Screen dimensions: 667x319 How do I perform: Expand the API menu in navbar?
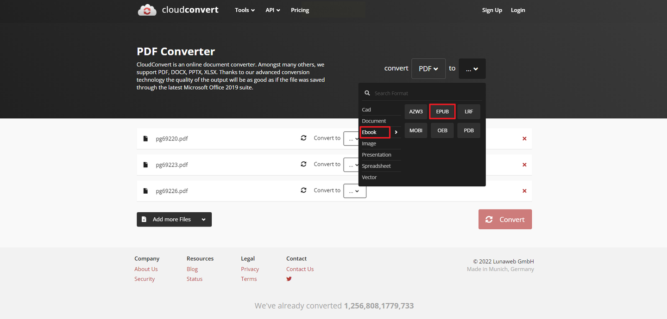coord(272,10)
